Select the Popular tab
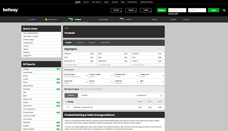Screen dimensions: 228x131 coord(68,42)
